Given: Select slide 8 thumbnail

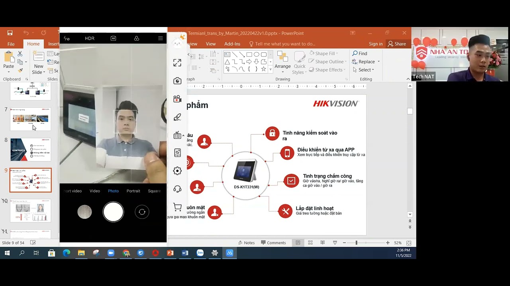Looking at the screenshot, I should (x=31, y=149).
